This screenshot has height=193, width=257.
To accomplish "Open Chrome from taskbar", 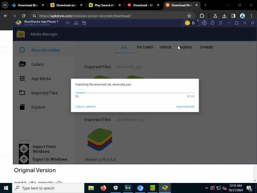I will coord(140,188).
